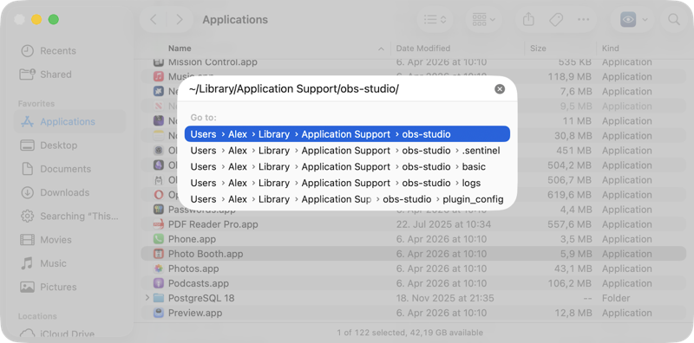The height and width of the screenshot is (343, 694).
Task: Click the Photos.app icon
Action: pyautogui.click(x=159, y=269)
